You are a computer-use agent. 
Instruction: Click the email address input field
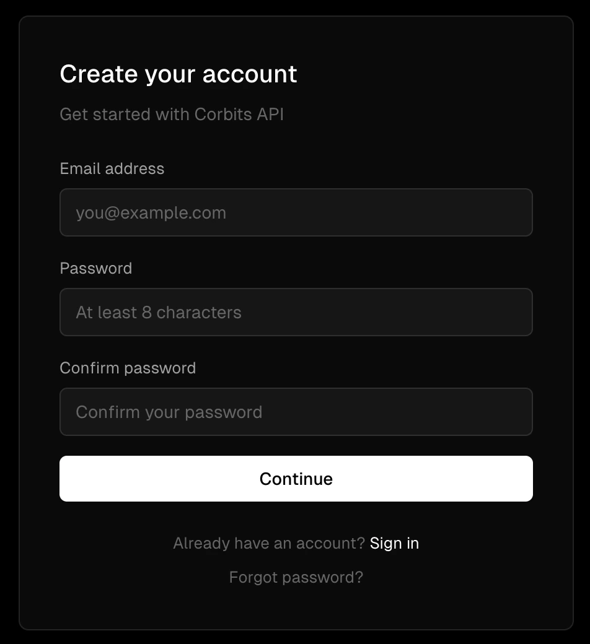296,212
